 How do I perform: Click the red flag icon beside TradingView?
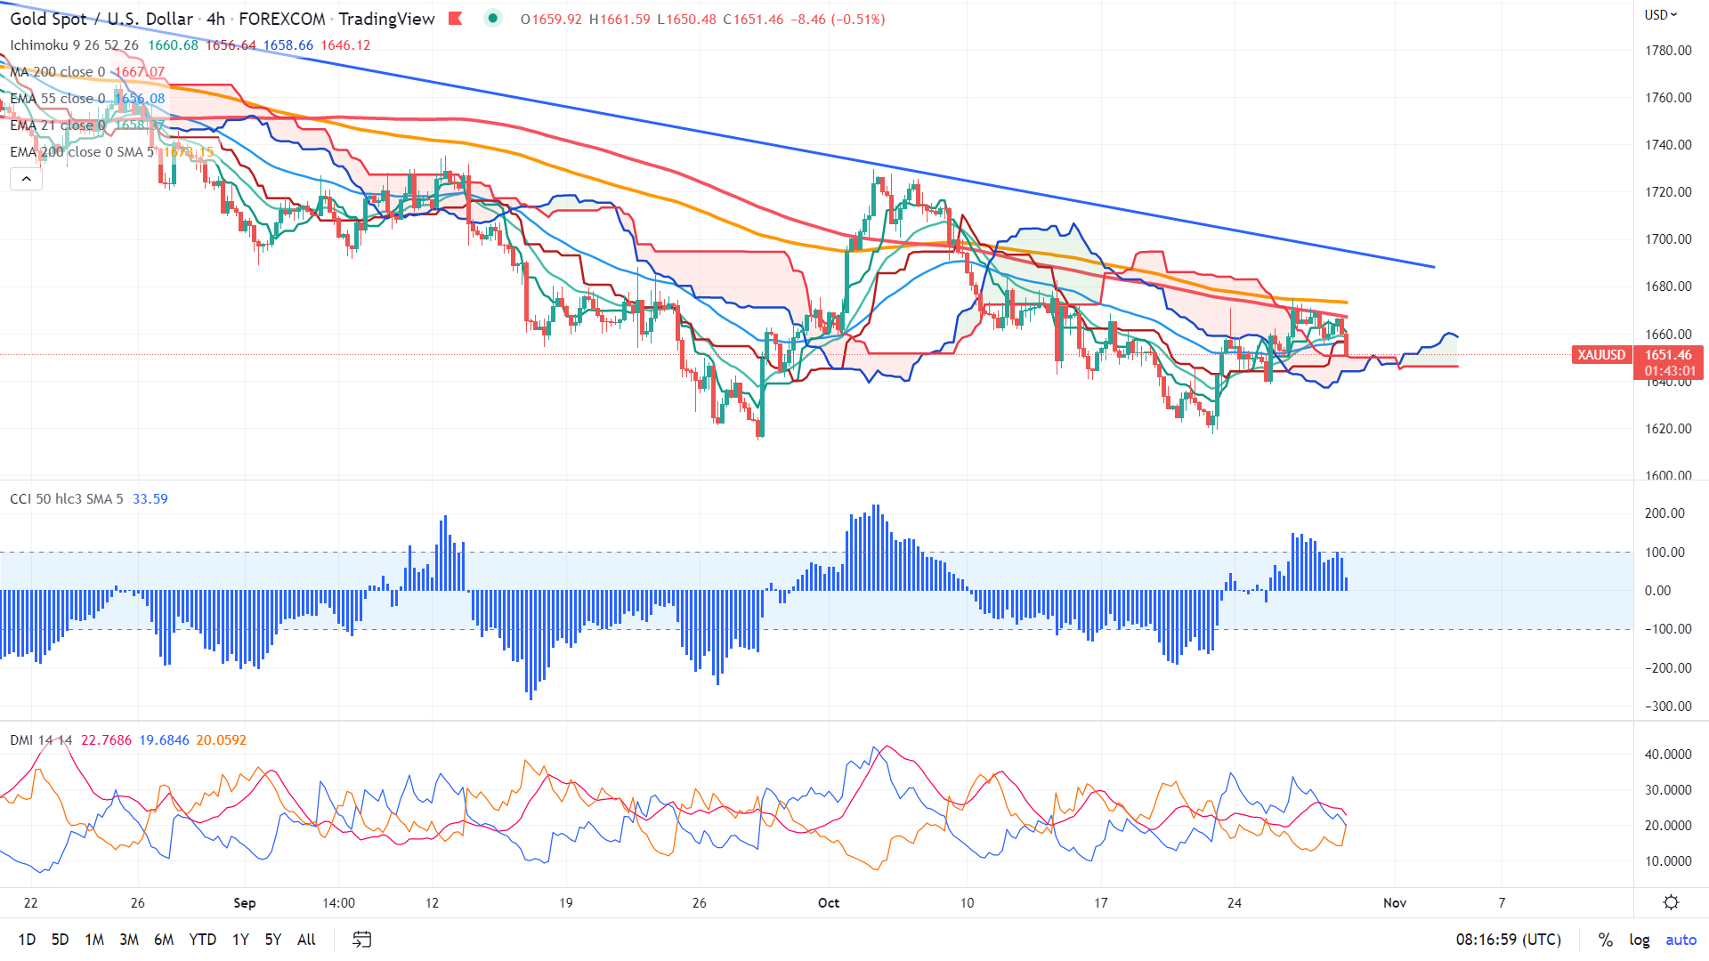[456, 19]
